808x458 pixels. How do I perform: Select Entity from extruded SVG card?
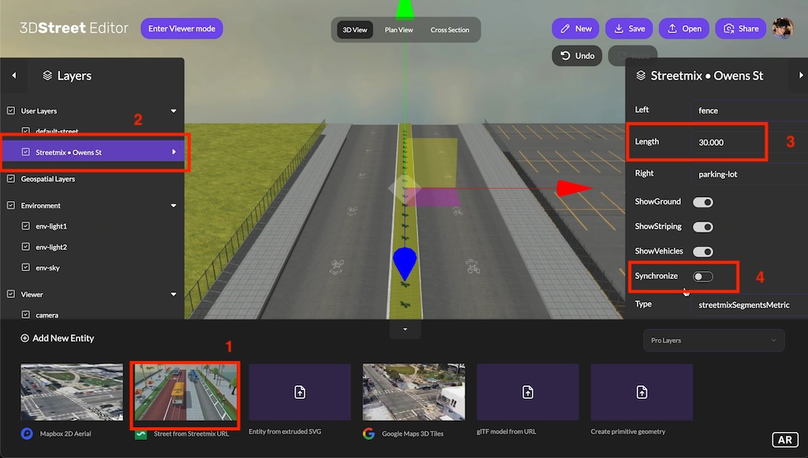pos(300,392)
